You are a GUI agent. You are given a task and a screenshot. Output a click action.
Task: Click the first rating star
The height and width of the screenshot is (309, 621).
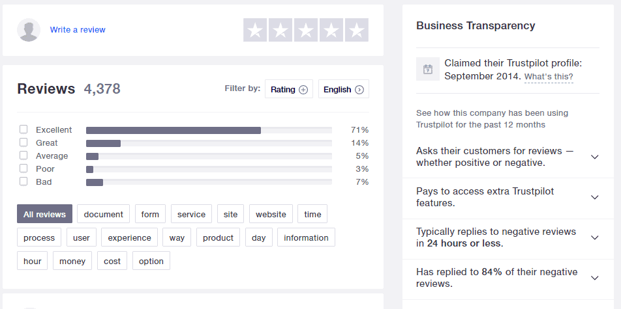(255, 30)
